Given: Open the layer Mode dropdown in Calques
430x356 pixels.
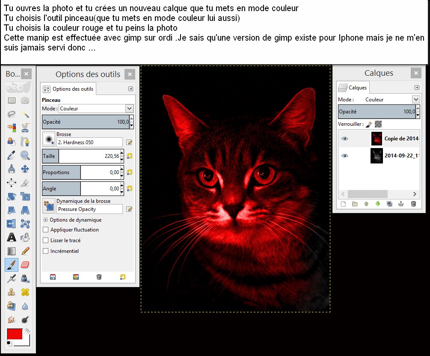Looking at the screenshot, I should [416, 99].
